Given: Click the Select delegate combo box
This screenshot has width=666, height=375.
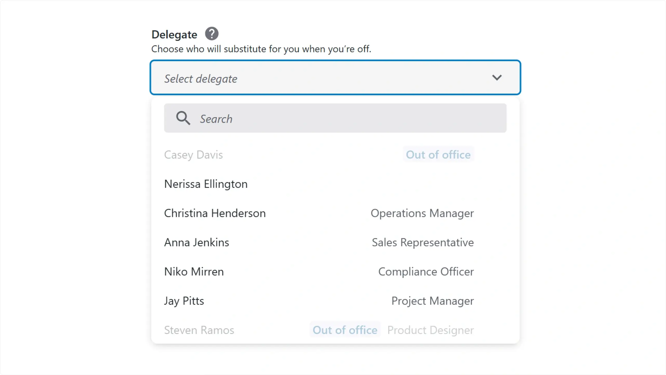Looking at the screenshot, I should click(x=335, y=78).
